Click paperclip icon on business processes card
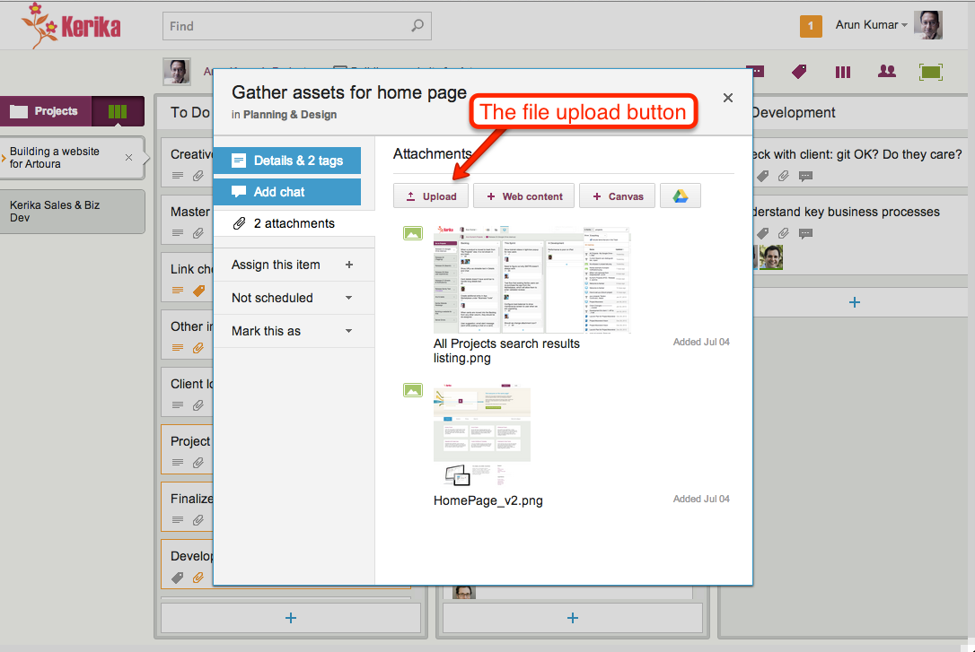 tap(784, 233)
